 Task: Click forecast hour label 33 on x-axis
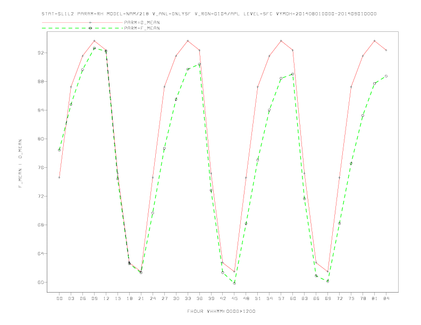[x=188, y=298]
